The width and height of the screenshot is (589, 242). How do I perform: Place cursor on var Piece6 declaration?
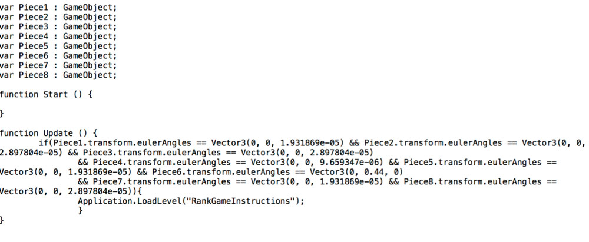coord(58,55)
